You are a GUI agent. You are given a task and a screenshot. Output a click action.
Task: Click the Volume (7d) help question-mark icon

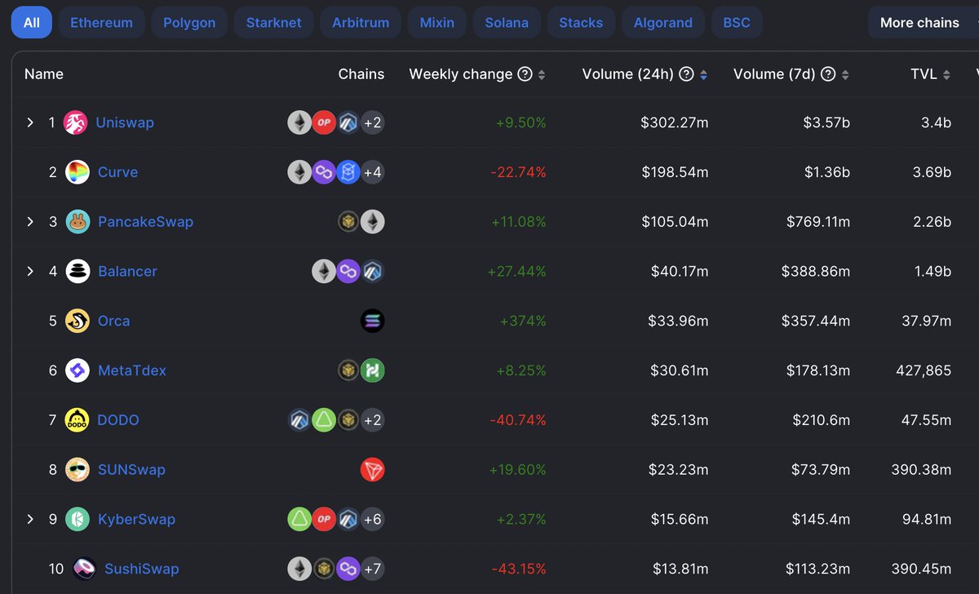828,74
